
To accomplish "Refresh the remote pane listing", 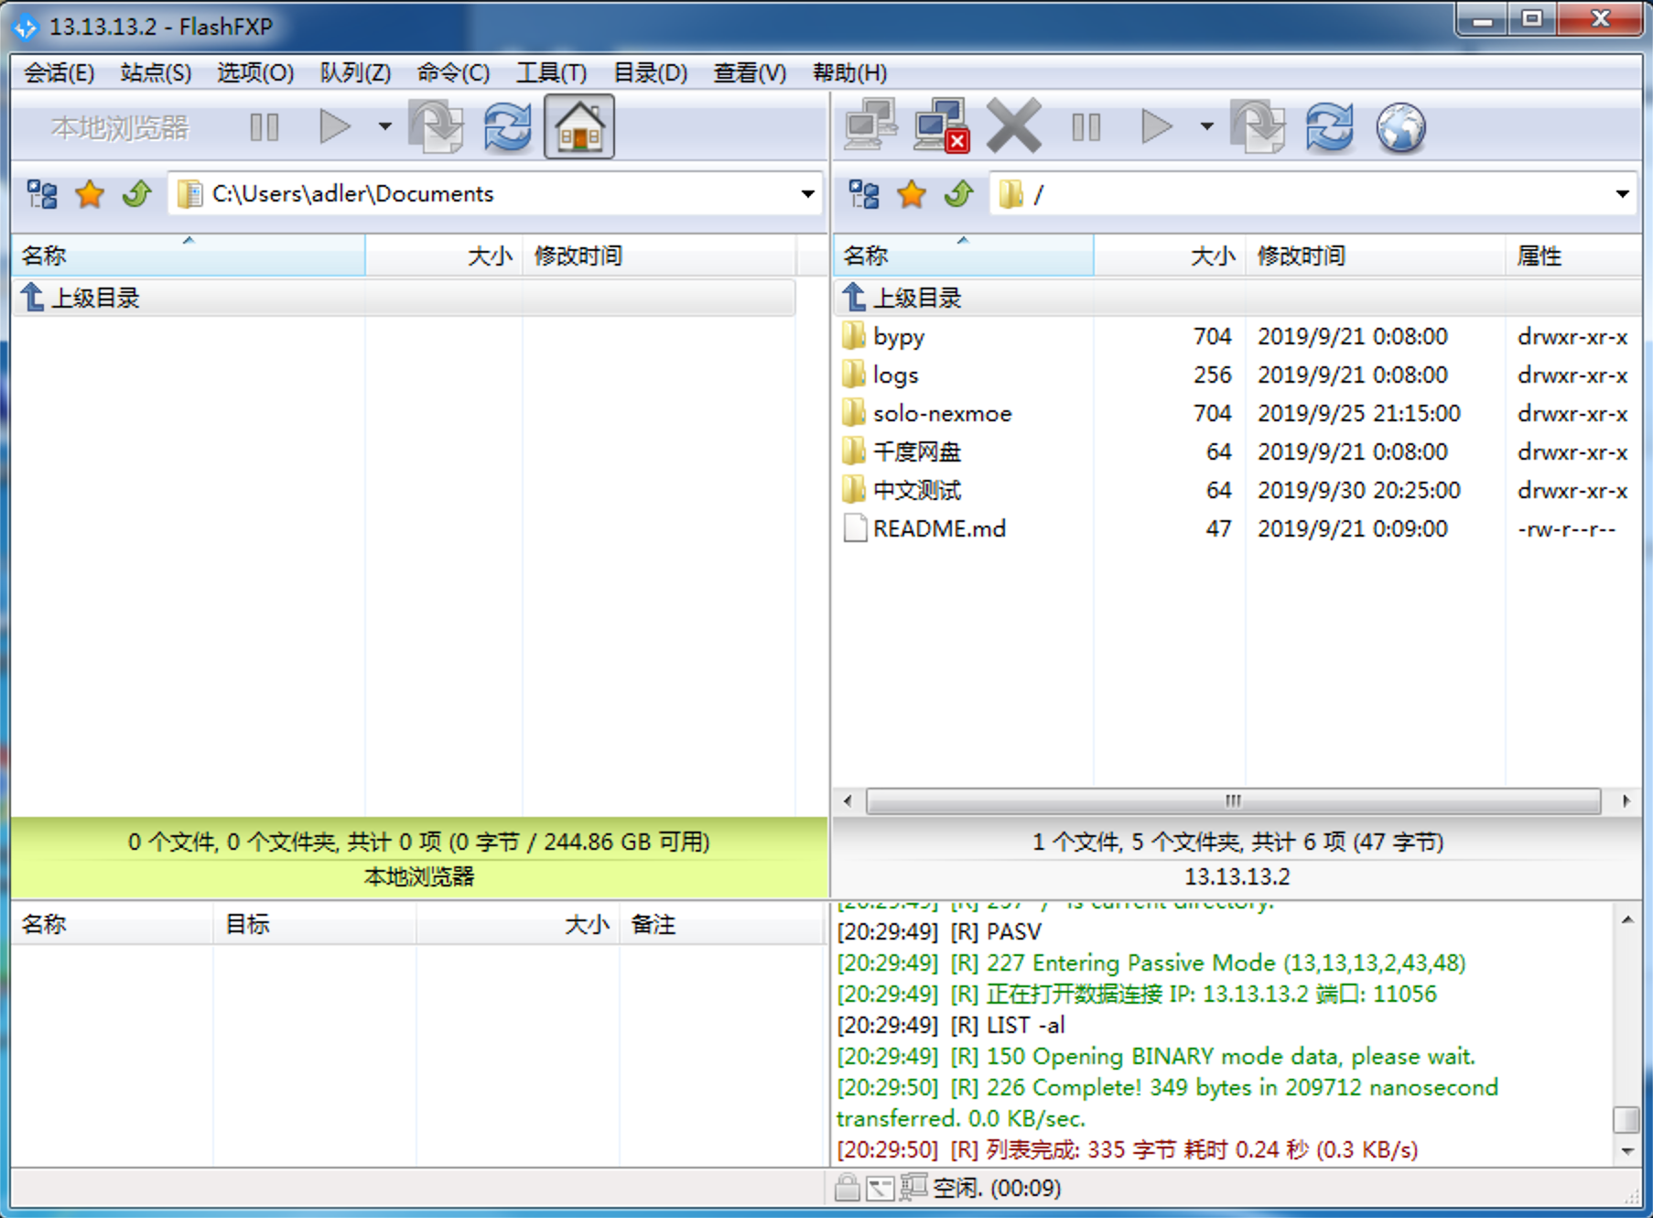I will tap(1330, 127).
